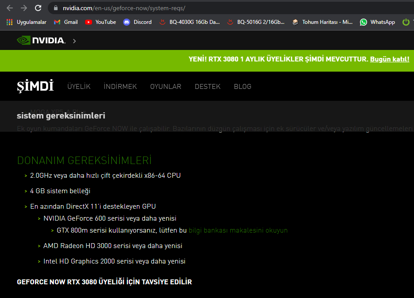The width and height of the screenshot is (414, 298).
Task: Click the green power icon bookmark
Action: [x=406, y=22]
